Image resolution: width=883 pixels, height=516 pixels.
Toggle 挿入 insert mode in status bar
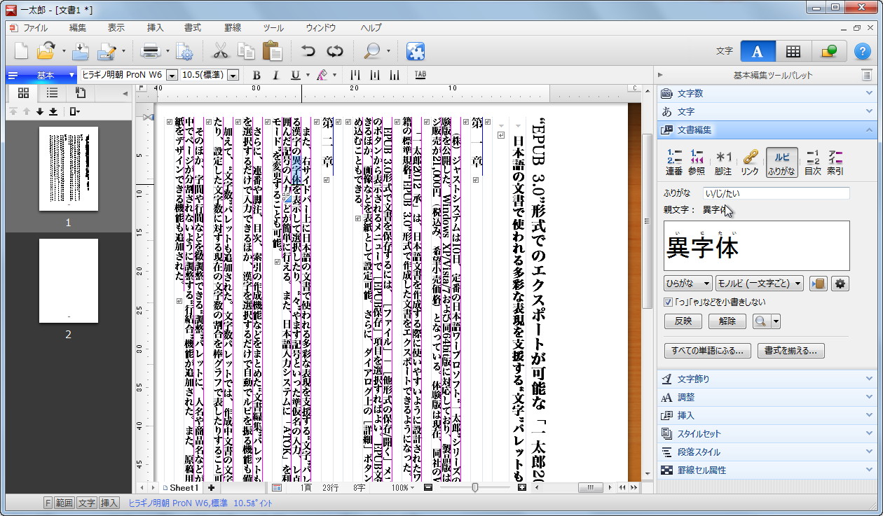[x=109, y=503]
